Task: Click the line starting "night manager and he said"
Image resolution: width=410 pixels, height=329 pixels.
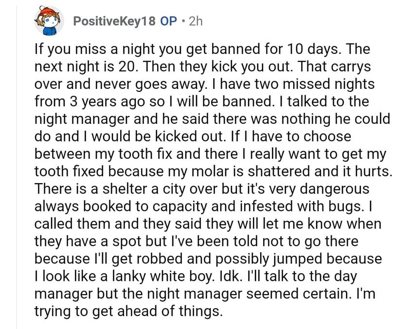Action: [213, 119]
